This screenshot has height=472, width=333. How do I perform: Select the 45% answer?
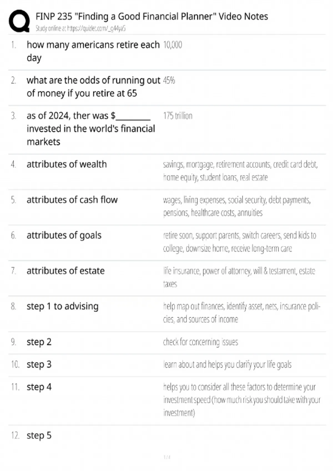[x=169, y=81]
